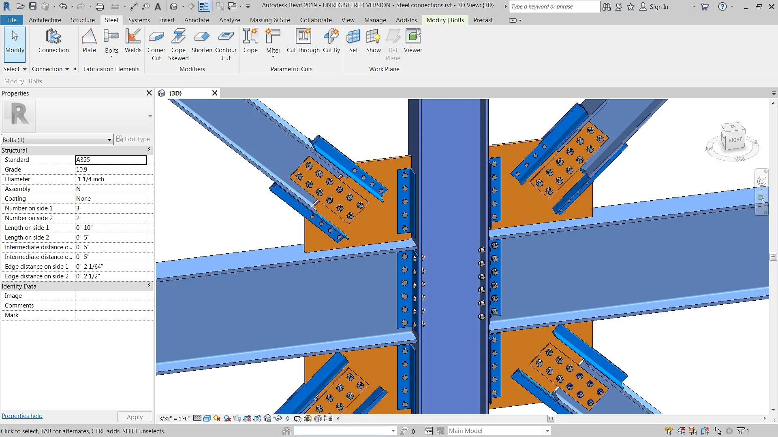Toggle sun path in view control bar
Image resolution: width=778 pixels, height=437 pixels.
pyautogui.click(x=217, y=418)
